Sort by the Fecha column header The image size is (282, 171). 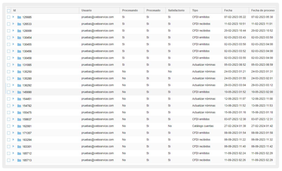coord(228,10)
